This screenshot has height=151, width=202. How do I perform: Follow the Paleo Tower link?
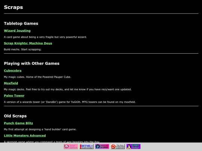point(14,96)
